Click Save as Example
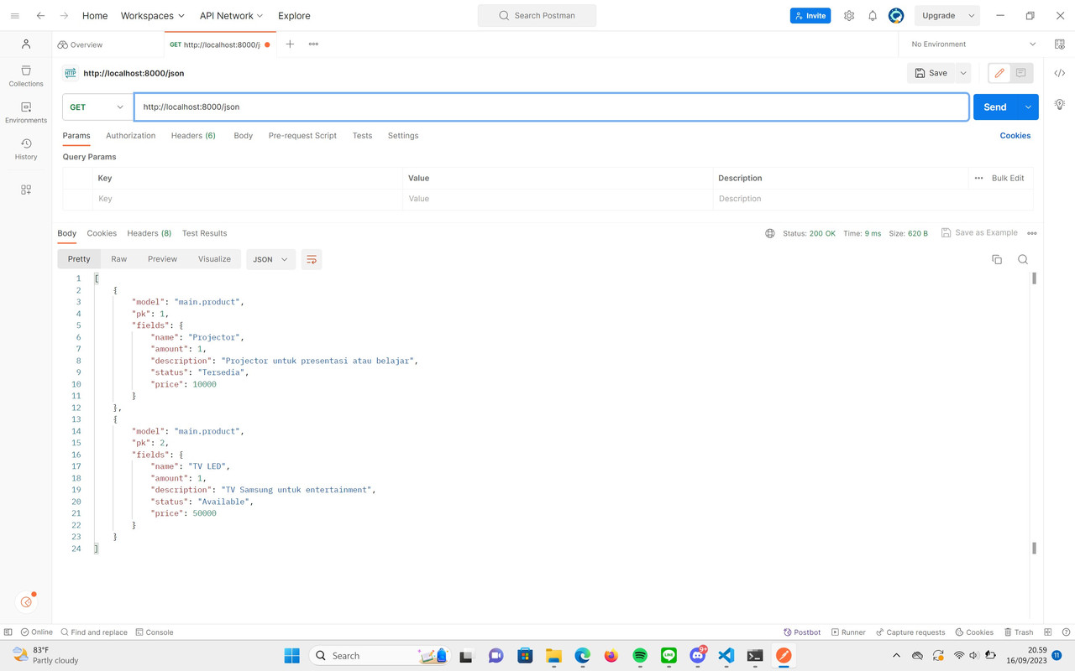Viewport: 1075px width, 671px height. tap(979, 233)
